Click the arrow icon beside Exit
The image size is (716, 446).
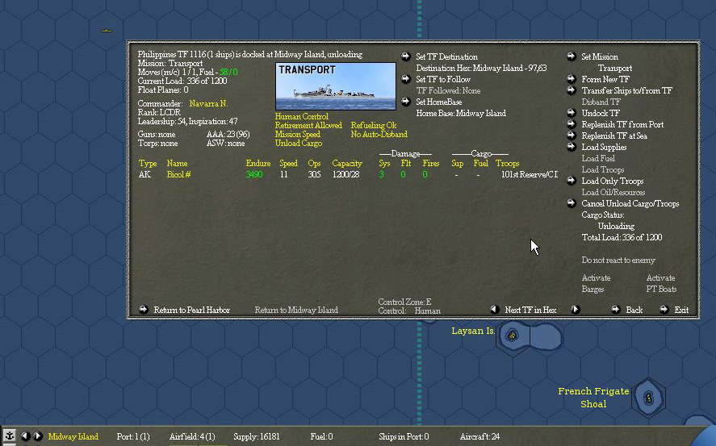click(664, 309)
